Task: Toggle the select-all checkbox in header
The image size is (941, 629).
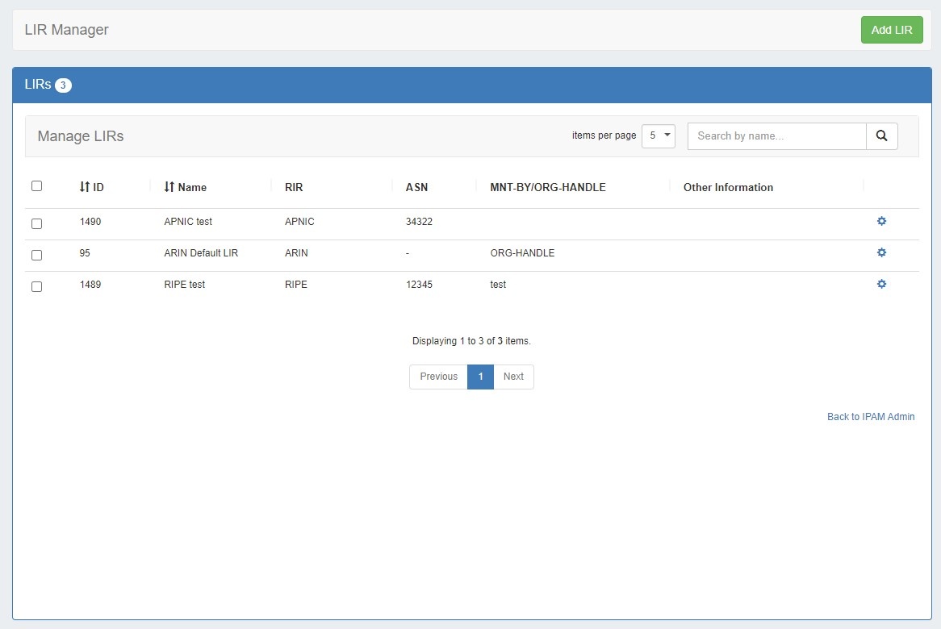Action: coord(36,186)
